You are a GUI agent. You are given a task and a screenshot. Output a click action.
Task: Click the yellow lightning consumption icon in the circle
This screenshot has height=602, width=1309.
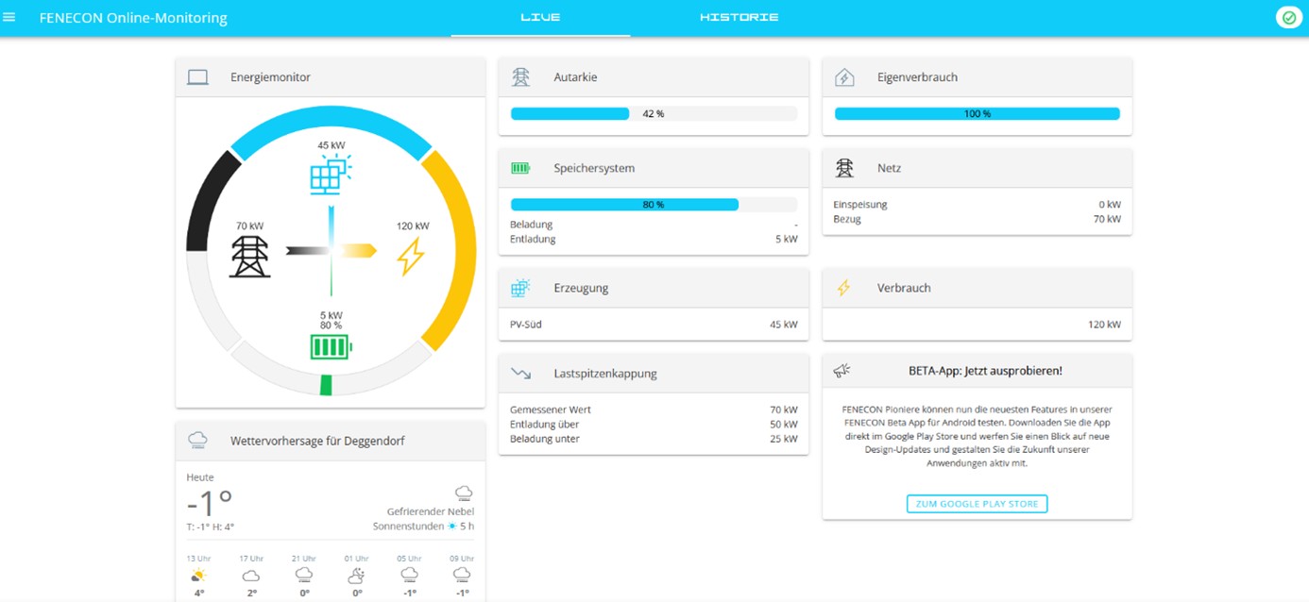point(411,256)
